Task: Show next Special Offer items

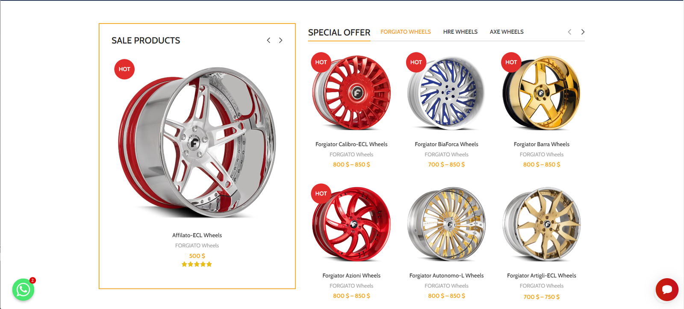Action: tap(583, 32)
